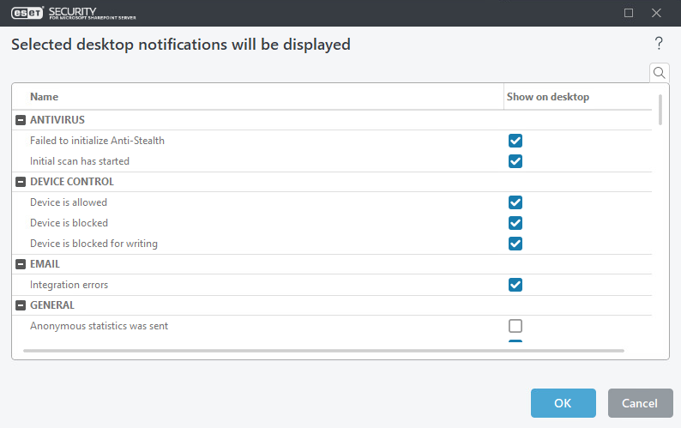The image size is (681, 428).
Task: Collapse the DEVICE CONTROL section
Action: click(x=21, y=182)
